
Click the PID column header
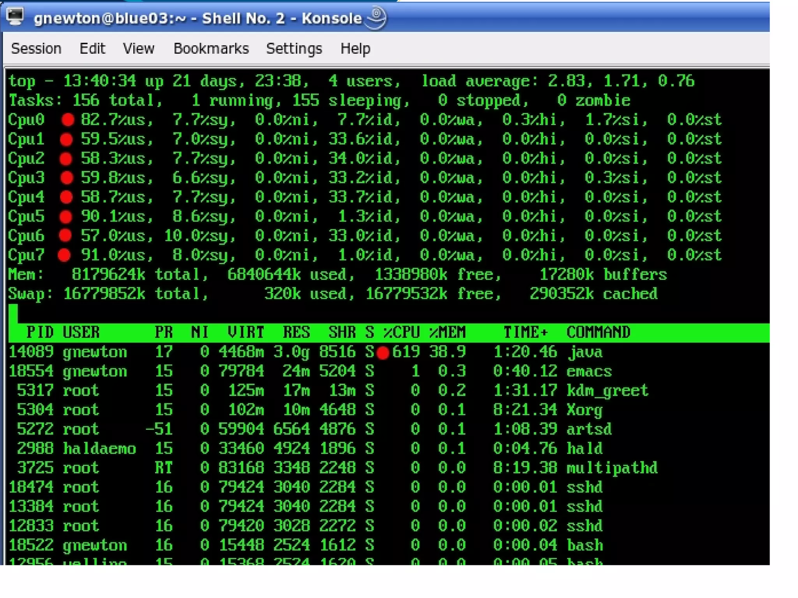point(40,332)
